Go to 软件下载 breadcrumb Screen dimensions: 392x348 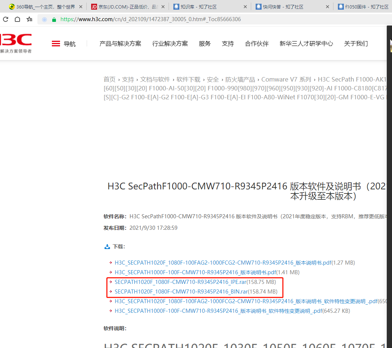click(189, 80)
